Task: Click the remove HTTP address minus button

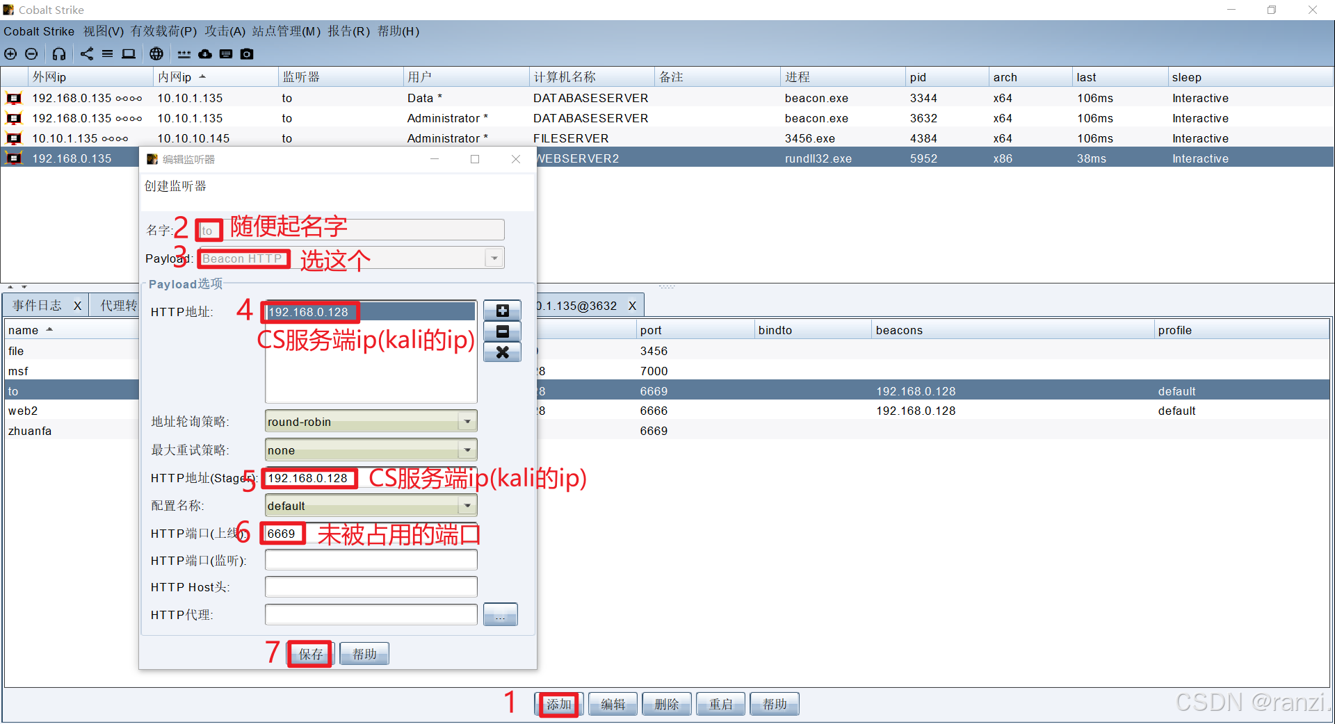Action: click(502, 331)
